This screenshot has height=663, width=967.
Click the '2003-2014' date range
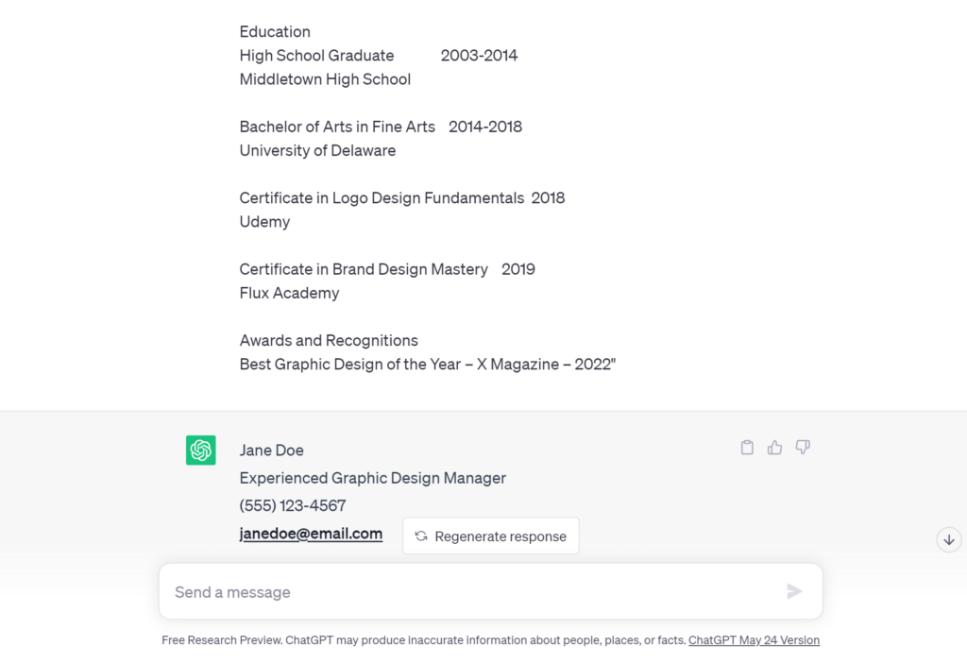(479, 56)
